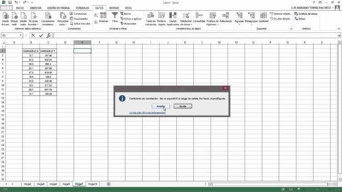Add a new sheet plus icon
This screenshot has width=342, height=192.
(108, 184)
